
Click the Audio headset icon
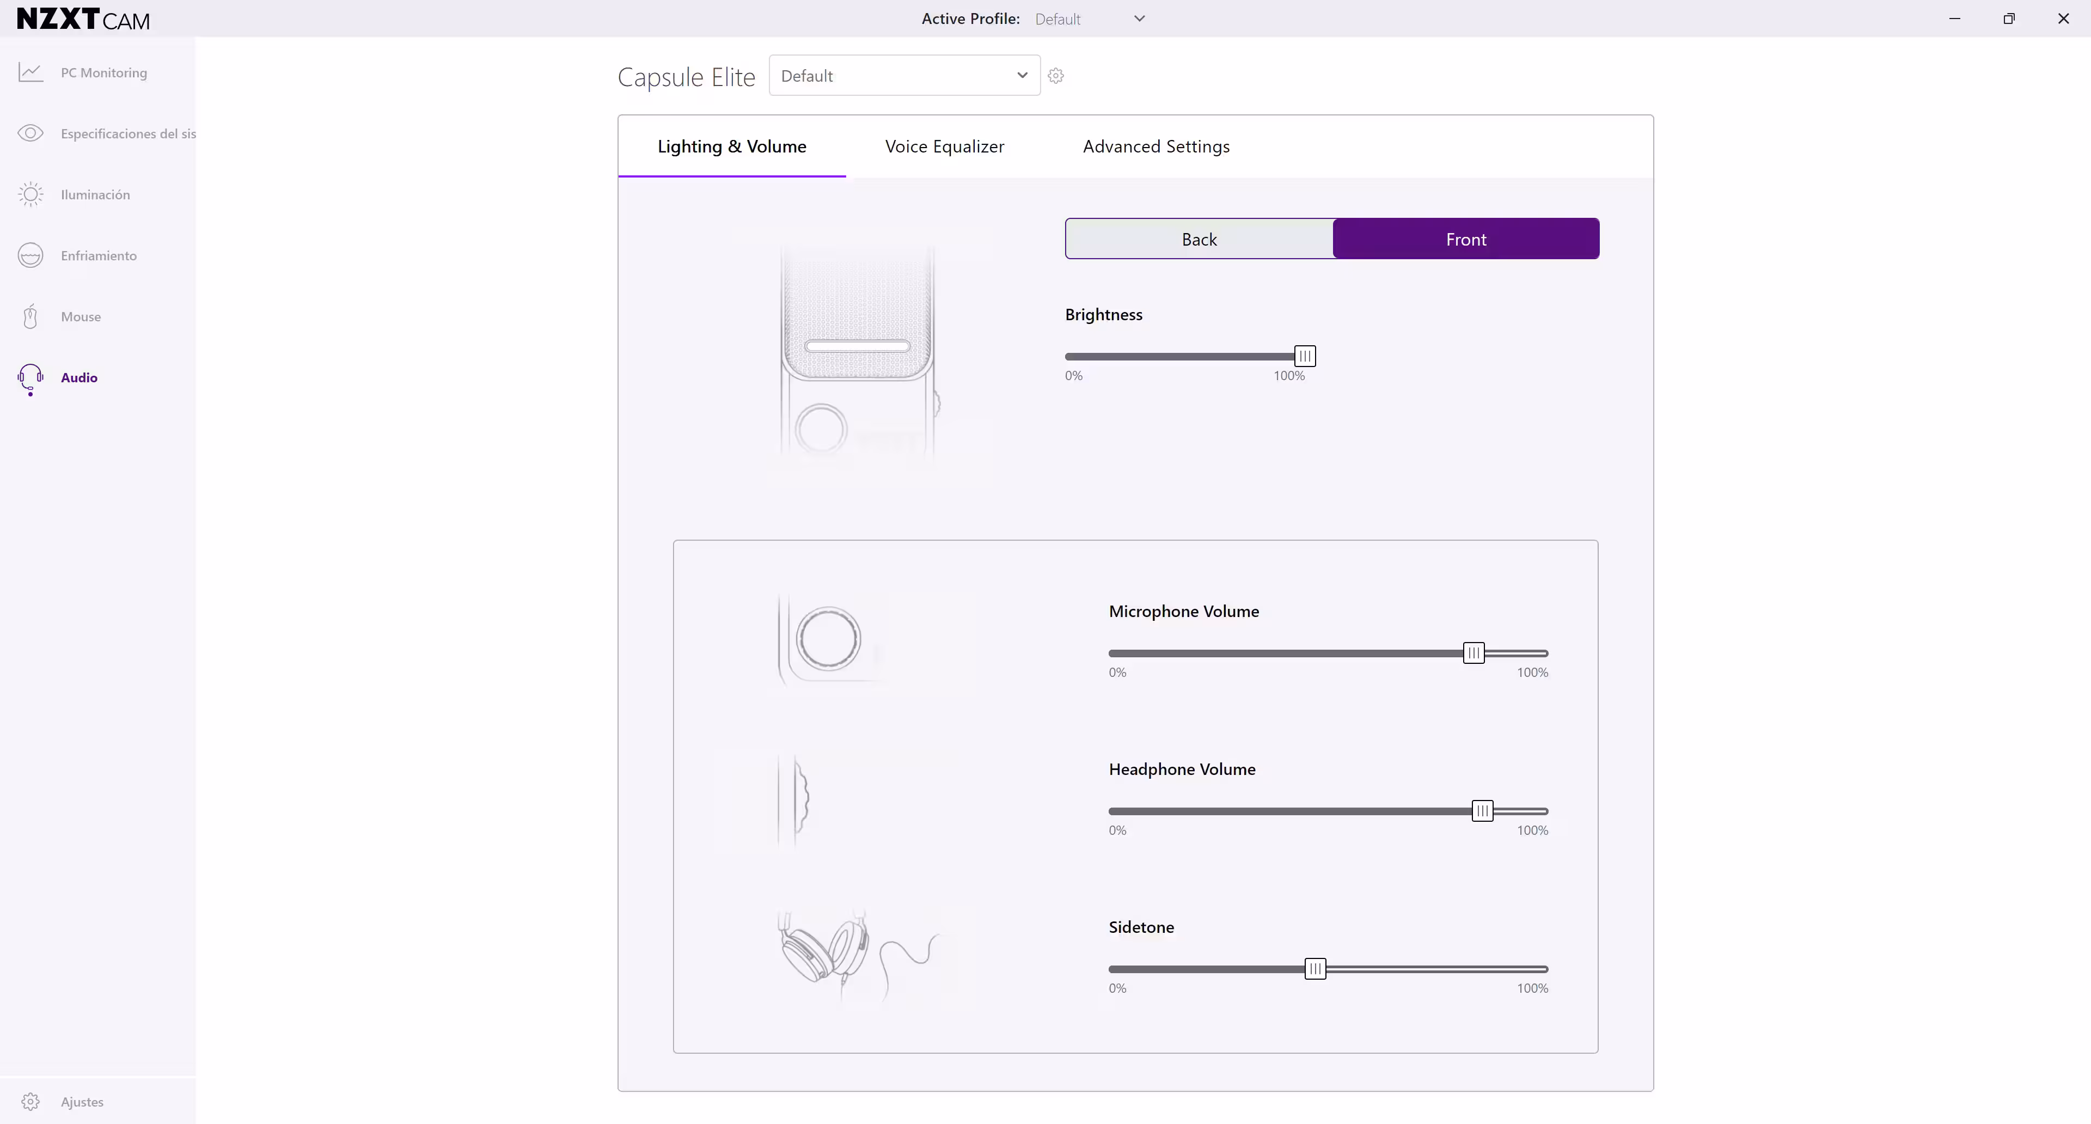pyautogui.click(x=31, y=377)
